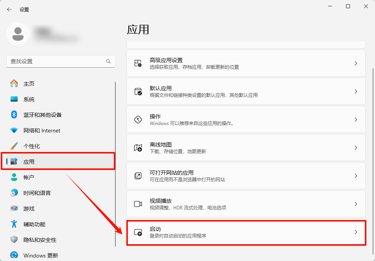375x261 pixels.
Task: Click the 主页 home icon in sidebar
Action: [x=14, y=83]
